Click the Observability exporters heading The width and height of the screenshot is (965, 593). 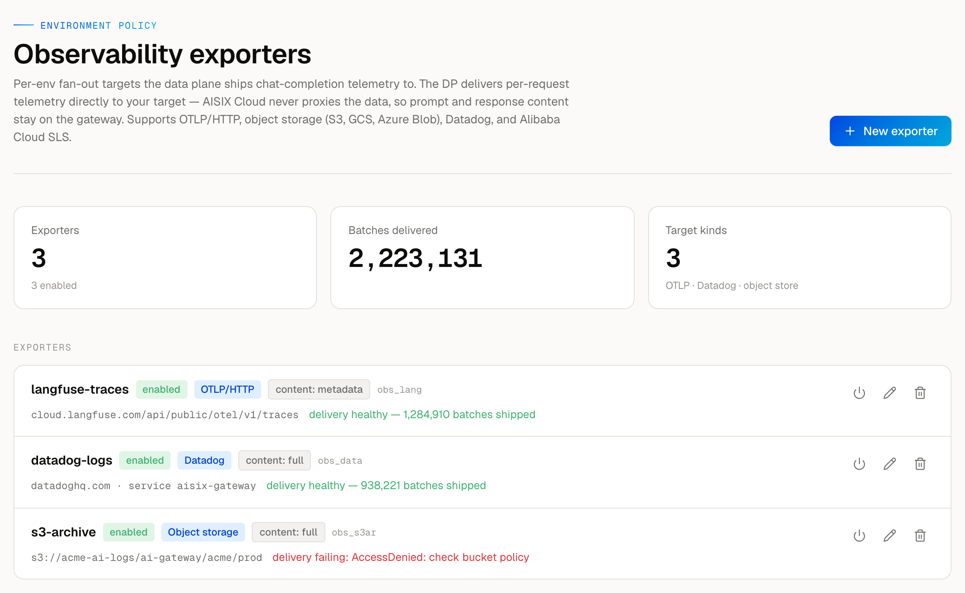pyautogui.click(x=162, y=54)
